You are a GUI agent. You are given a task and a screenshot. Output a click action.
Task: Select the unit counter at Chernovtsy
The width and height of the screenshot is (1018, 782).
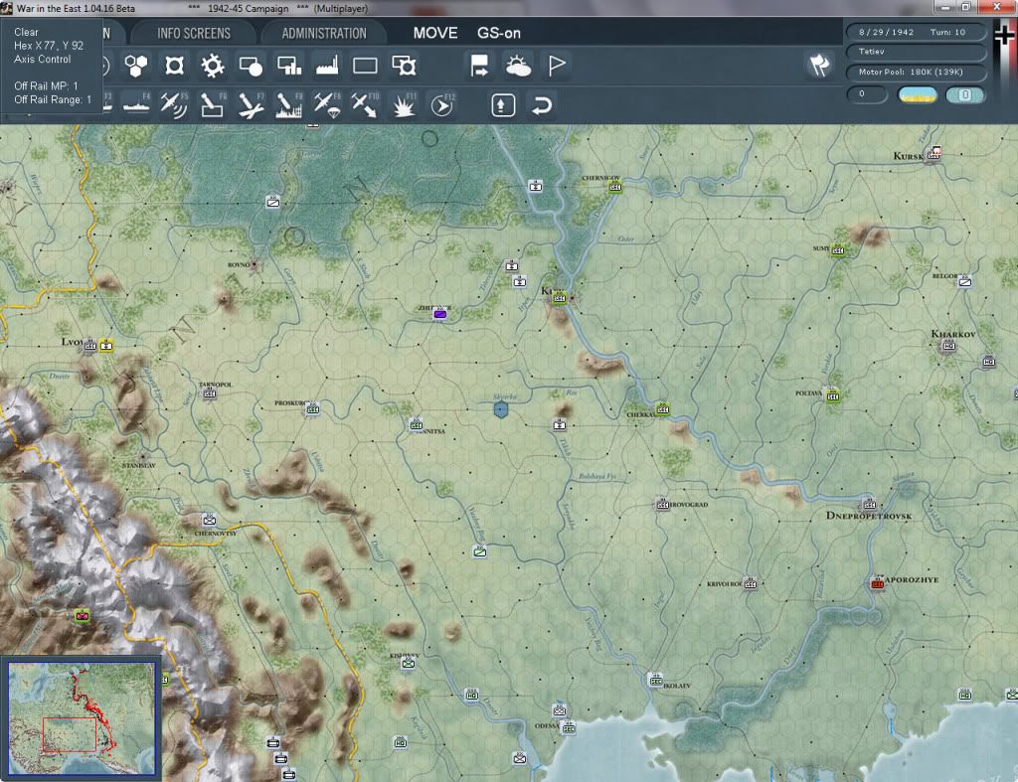click(x=209, y=520)
